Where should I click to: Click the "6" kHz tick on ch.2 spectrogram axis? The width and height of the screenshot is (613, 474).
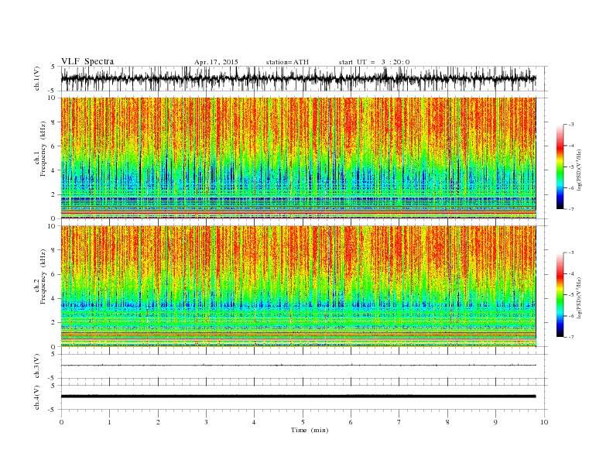pos(54,274)
